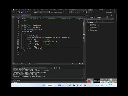Image resolution: width=128 pixels, height=96 pixels.
Task: Expand the External Dependencies node
Action: [x=88, y=26]
